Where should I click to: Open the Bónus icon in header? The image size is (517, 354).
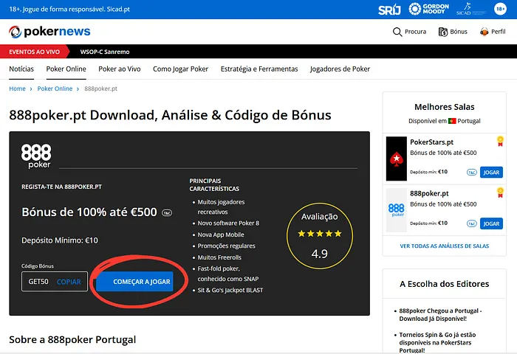[443, 32]
